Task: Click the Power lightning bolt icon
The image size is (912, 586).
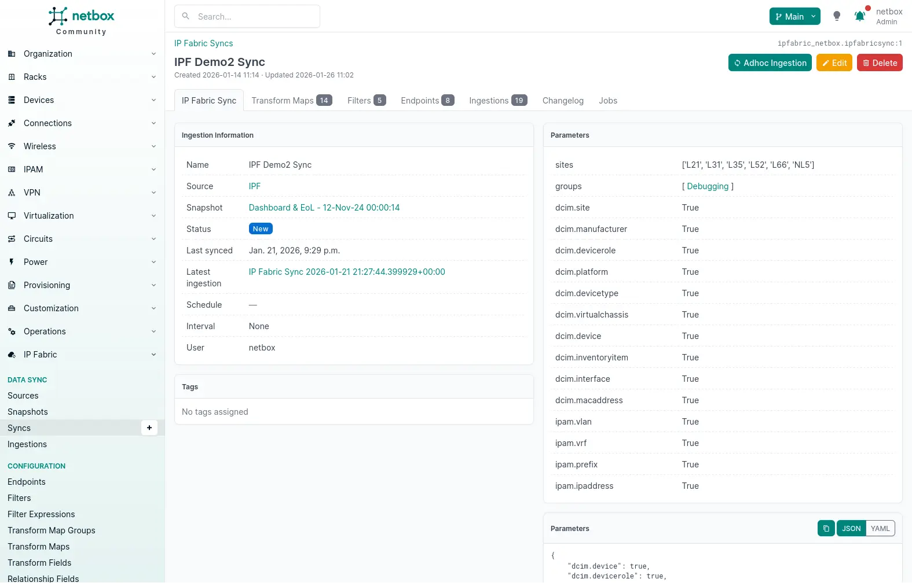Action: click(x=12, y=262)
